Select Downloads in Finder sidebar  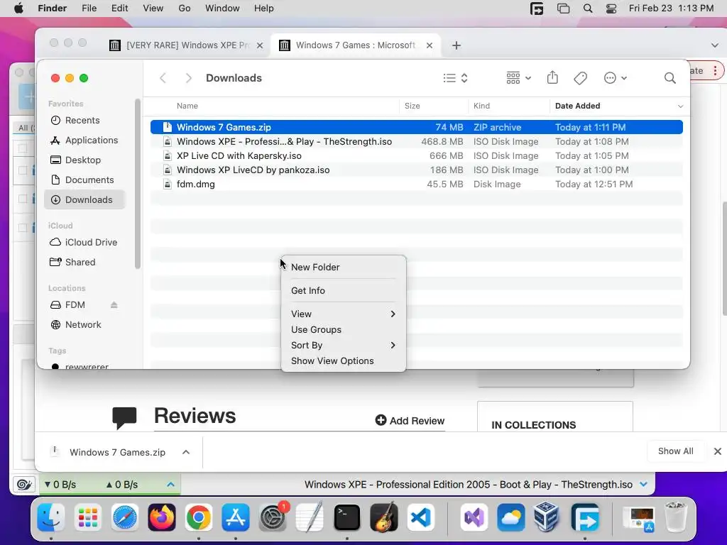point(85,199)
